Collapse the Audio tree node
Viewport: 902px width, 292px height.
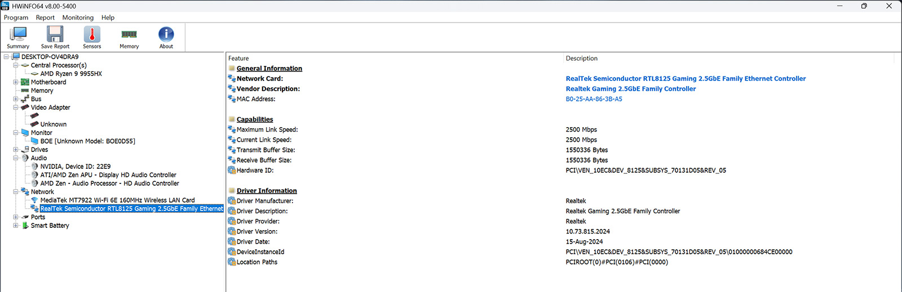coord(16,158)
